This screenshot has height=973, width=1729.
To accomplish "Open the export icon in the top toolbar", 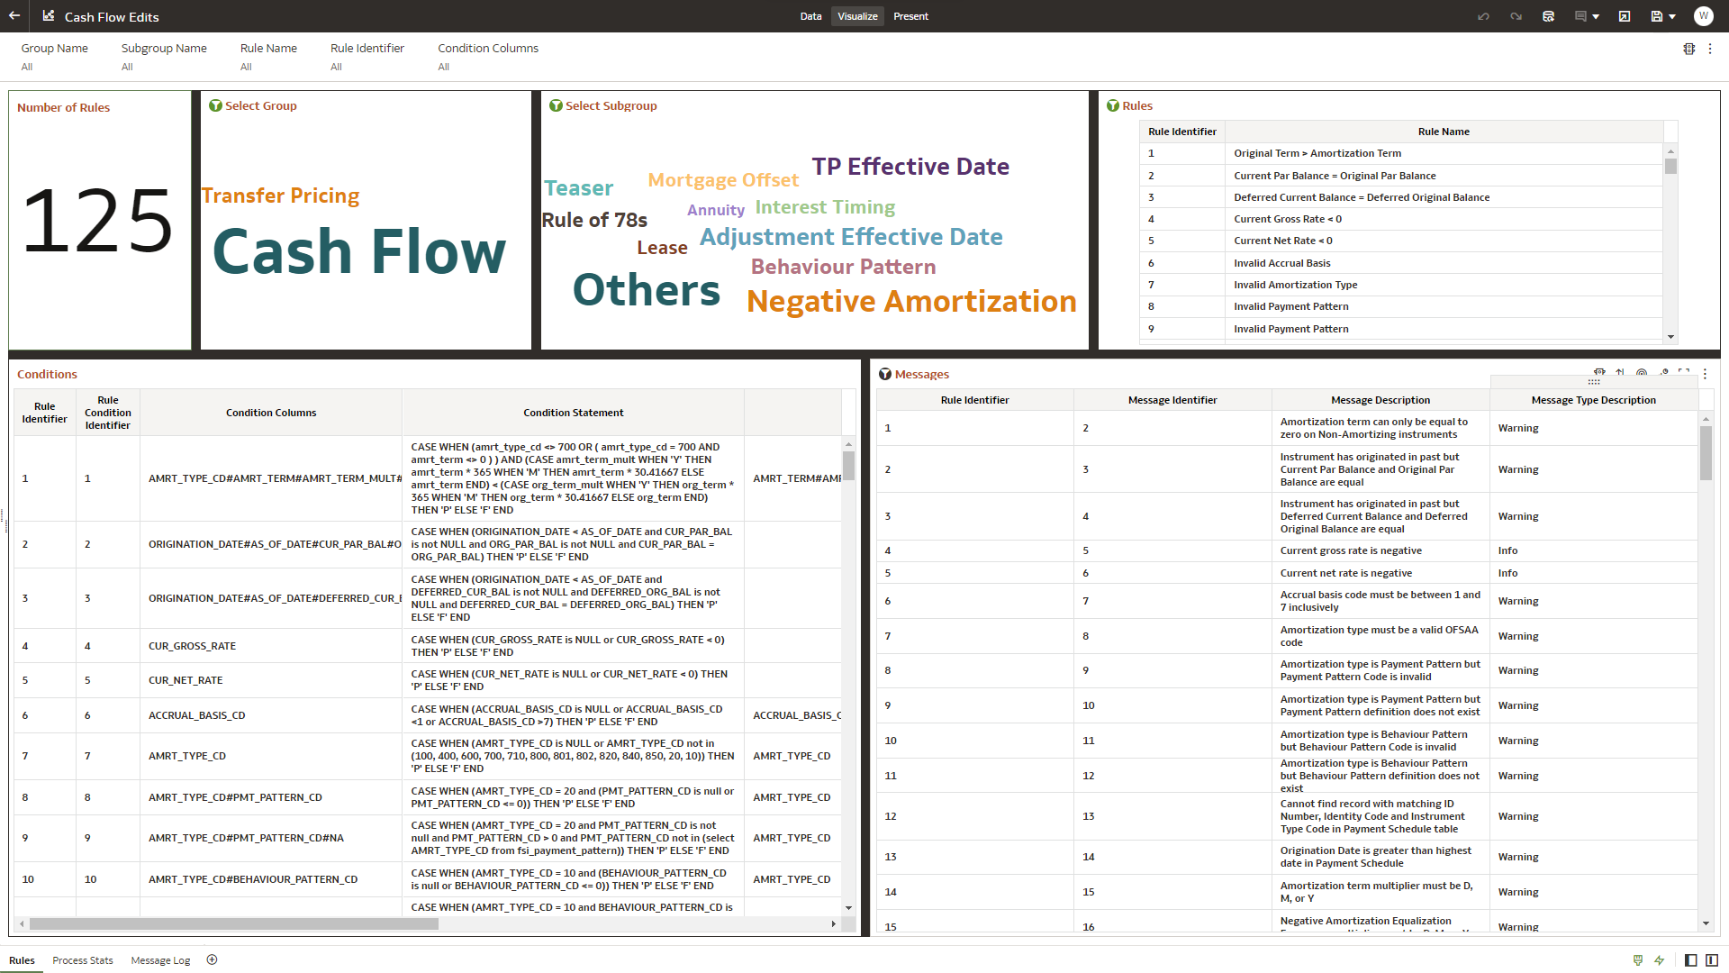I will (1624, 16).
